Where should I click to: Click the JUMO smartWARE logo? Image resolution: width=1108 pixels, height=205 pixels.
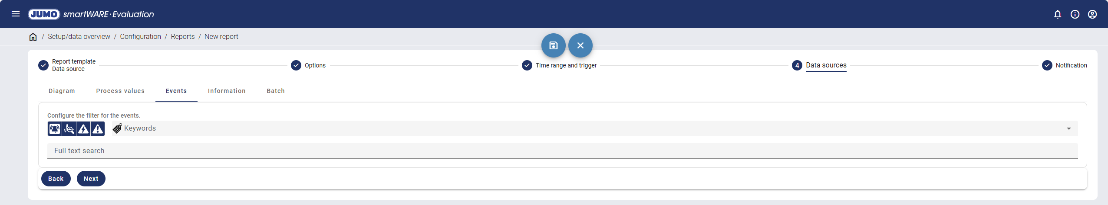91,14
